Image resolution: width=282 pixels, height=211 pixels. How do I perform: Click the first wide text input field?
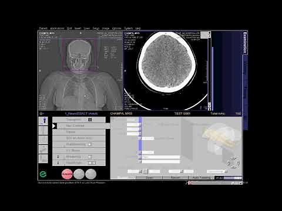[x=160, y=157]
